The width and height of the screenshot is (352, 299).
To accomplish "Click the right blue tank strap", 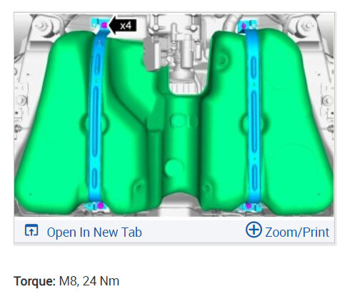I will click(x=253, y=117).
